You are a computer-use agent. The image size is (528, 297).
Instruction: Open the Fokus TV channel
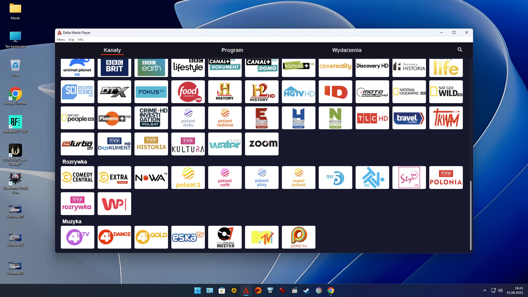point(151,92)
